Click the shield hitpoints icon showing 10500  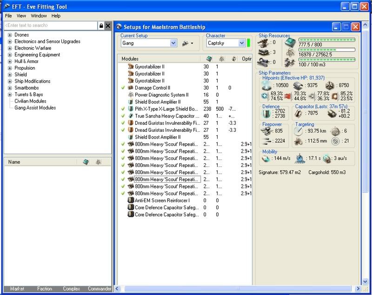[x=266, y=85]
